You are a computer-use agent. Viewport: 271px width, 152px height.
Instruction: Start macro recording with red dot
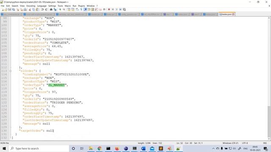click(x=109, y=9)
